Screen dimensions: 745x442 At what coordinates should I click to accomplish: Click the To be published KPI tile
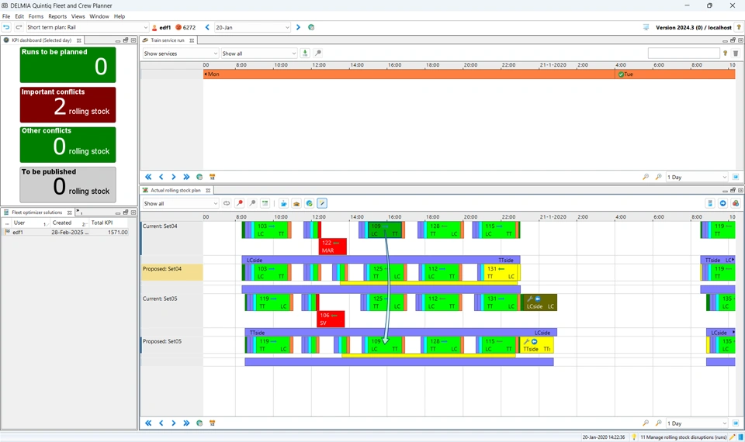tap(68, 185)
